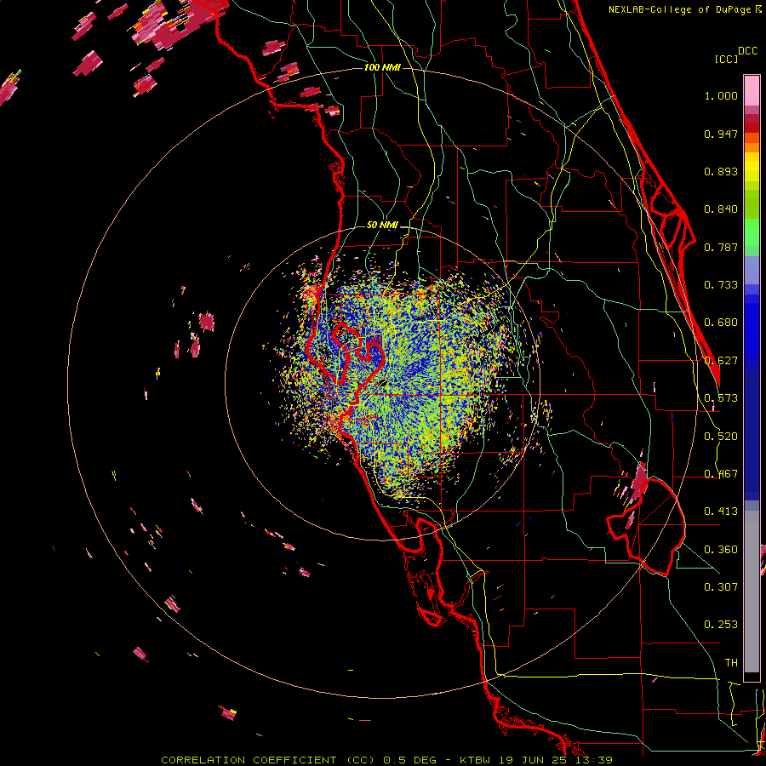
Task: Select the 0.893 legend value
Action: click(x=721, y=171)
